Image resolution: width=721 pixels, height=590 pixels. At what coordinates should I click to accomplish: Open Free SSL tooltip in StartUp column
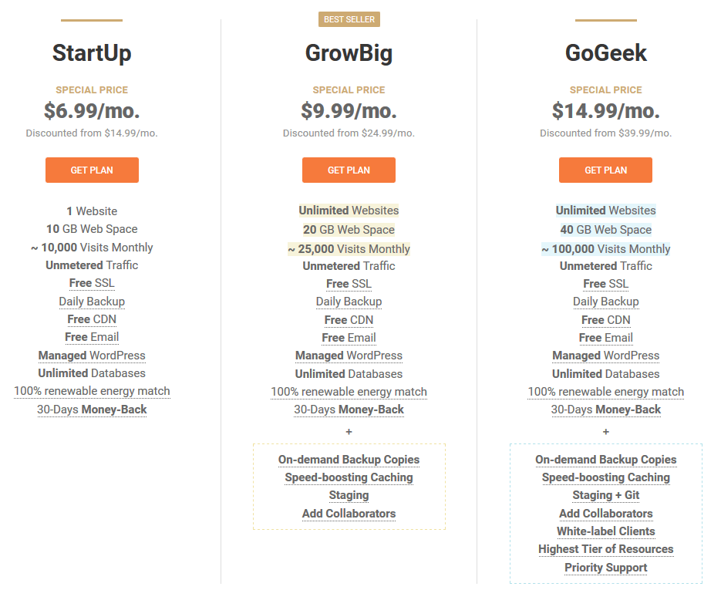coord(92,283)
